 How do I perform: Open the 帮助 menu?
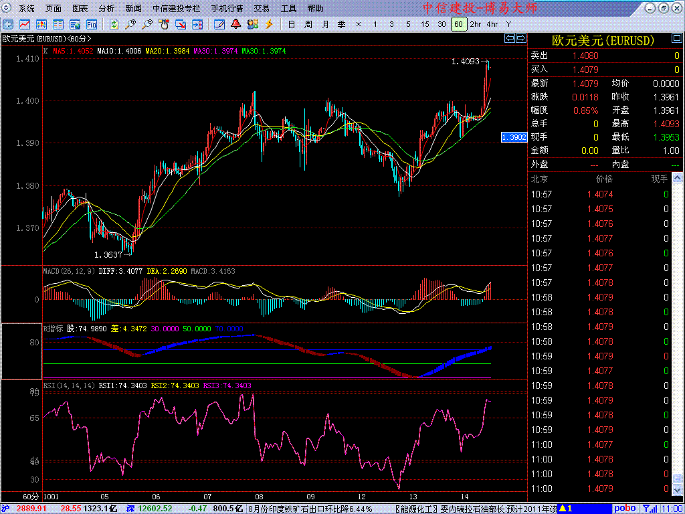(316, 8)
